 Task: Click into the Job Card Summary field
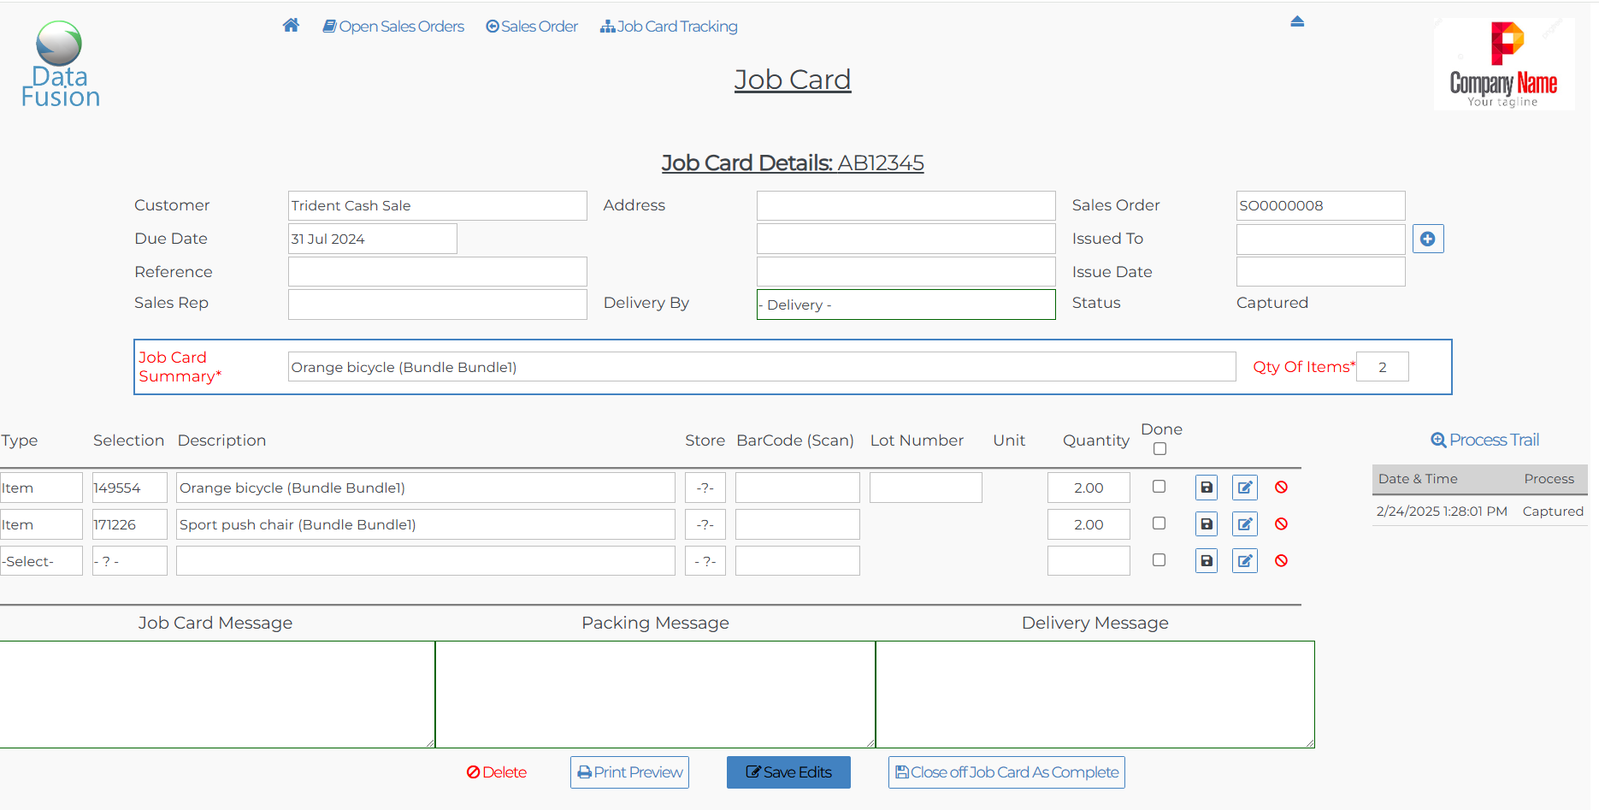[x=761, y=367]
